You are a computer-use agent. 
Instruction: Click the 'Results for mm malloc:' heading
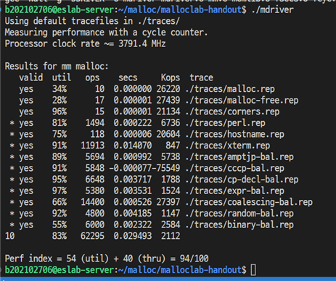[57, 66]
